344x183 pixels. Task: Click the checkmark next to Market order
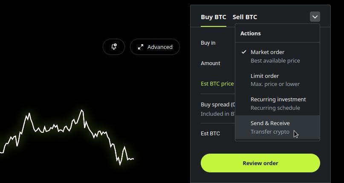pyautogui.click(x=244, y=52)
